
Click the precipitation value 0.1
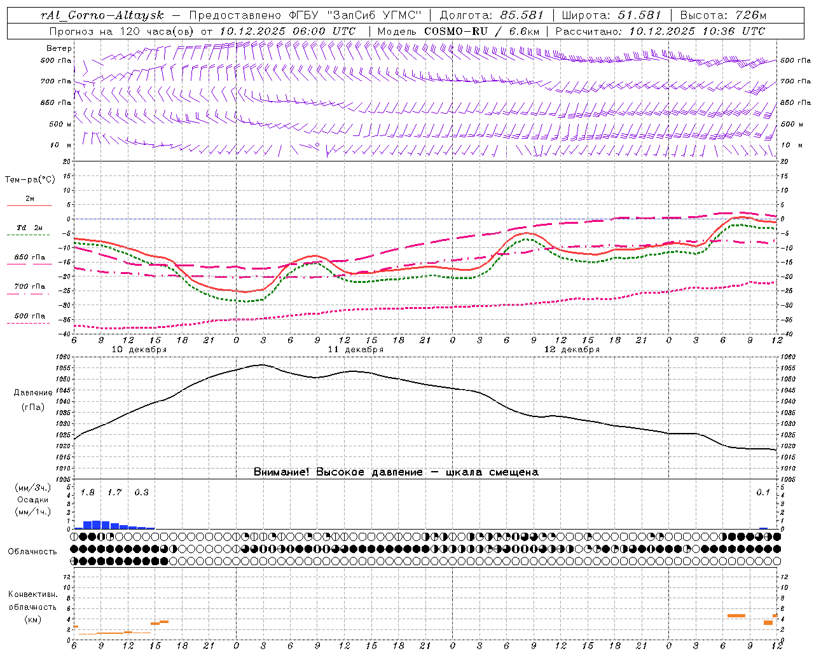(763, 493)
